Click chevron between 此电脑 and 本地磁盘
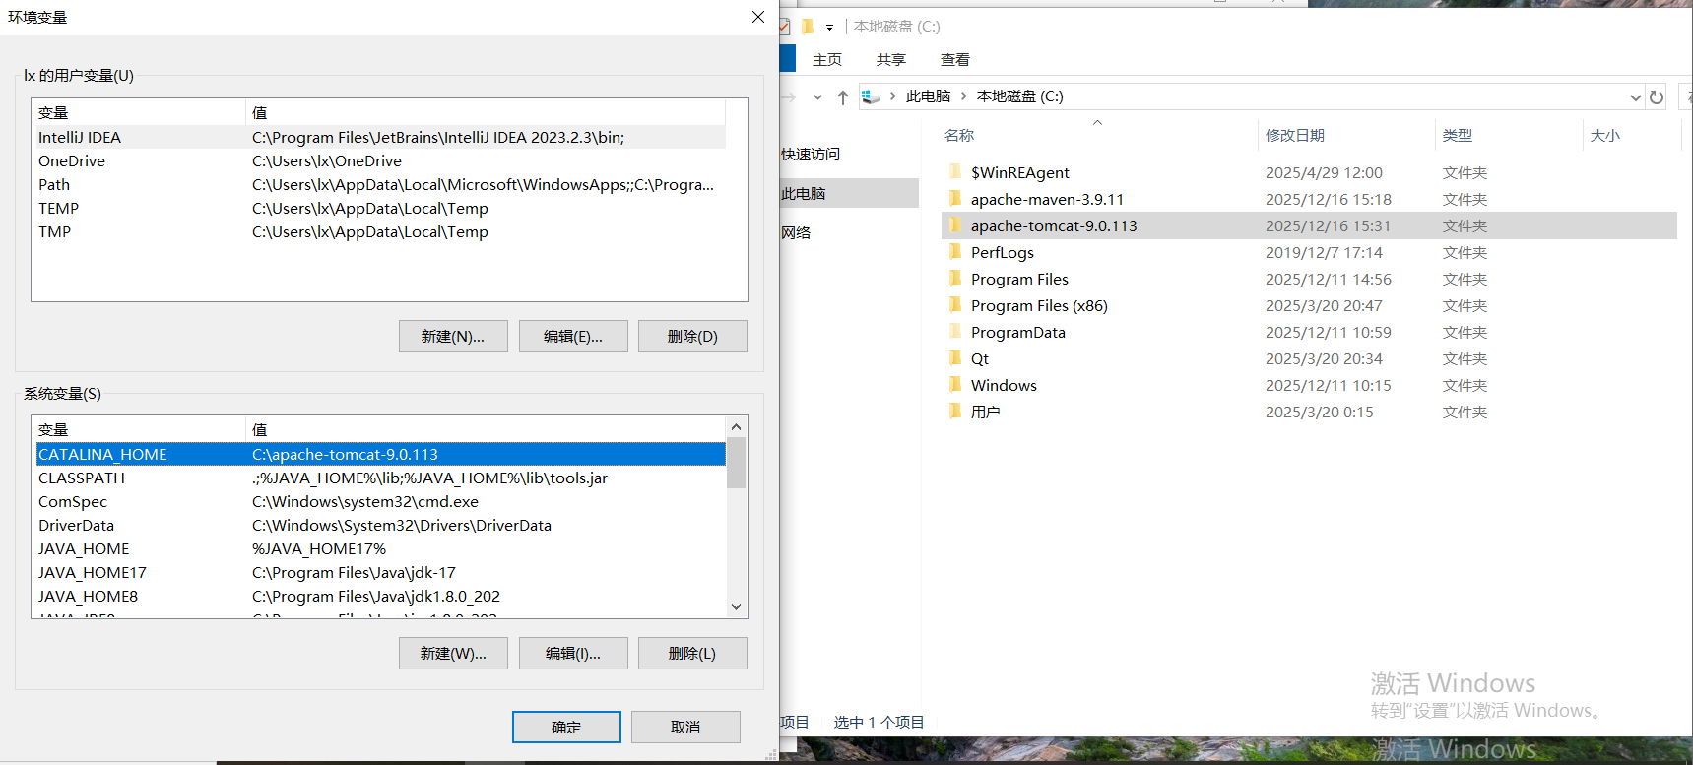Image resolution: width=1693 pixels, height=765 pixels. click(964, 96)
